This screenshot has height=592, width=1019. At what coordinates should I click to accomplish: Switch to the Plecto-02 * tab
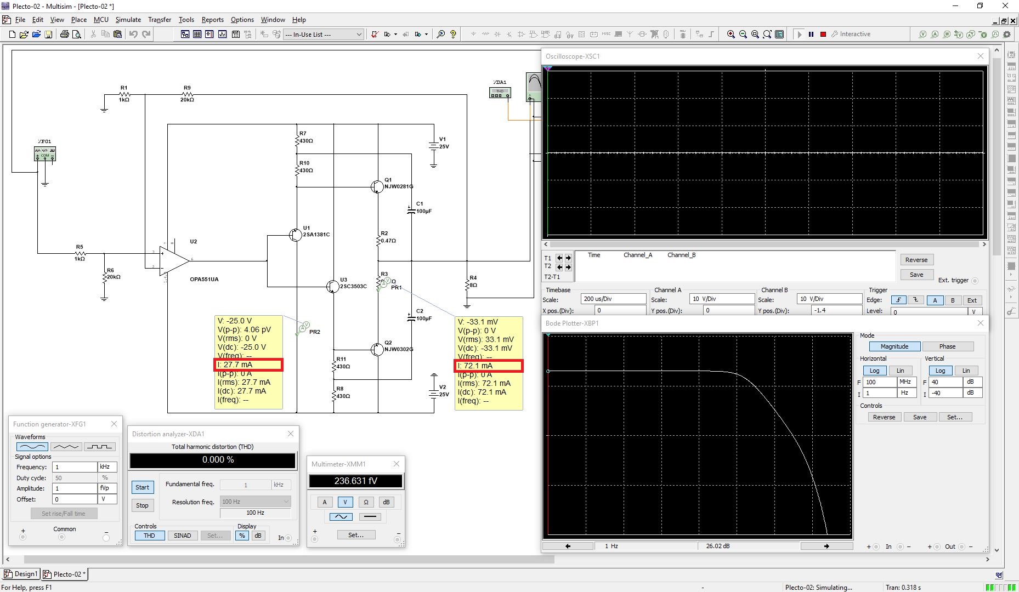(65, 574)
